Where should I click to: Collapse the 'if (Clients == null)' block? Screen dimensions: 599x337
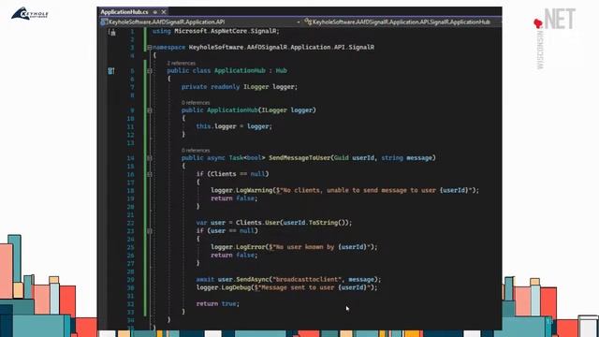click(x=150, y=174)
